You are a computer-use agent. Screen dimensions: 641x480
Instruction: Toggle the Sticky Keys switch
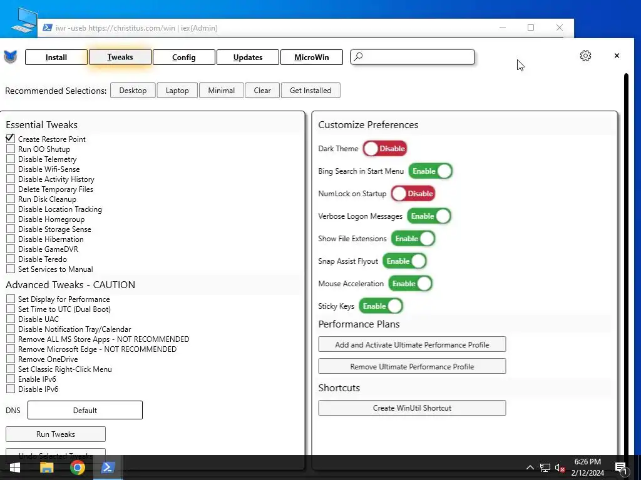[381, 306]
